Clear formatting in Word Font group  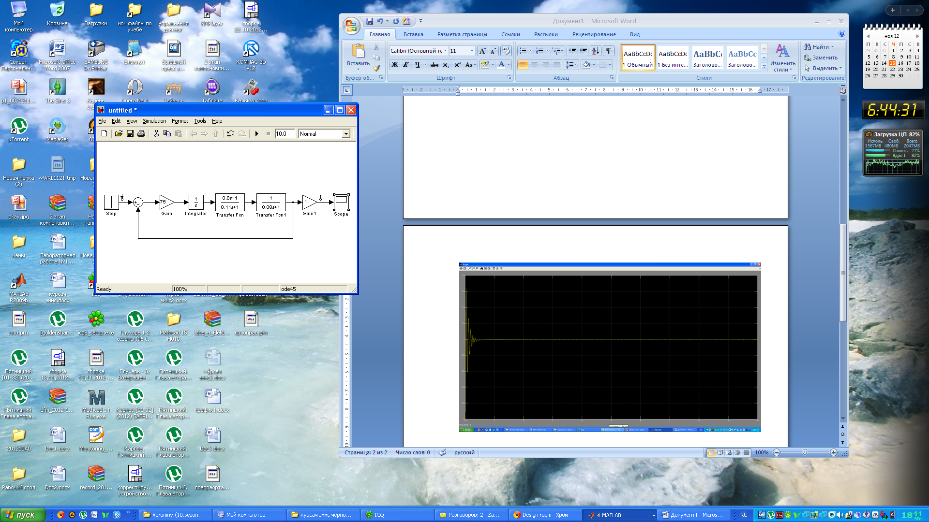click(506, 51)
